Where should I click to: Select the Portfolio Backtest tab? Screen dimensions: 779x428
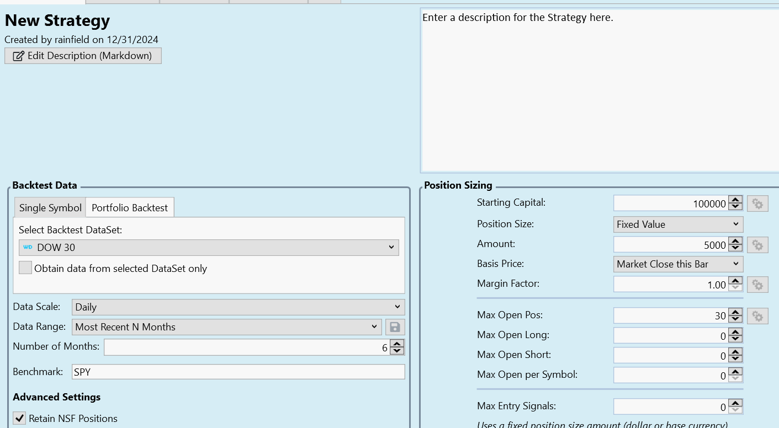[130, 208]
